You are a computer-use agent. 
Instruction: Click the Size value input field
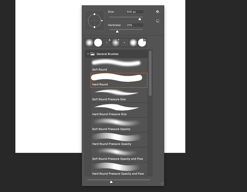click(x=135, y=12)
